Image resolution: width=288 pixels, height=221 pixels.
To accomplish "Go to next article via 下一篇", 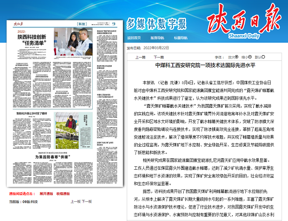I will [x=159, y=57].
